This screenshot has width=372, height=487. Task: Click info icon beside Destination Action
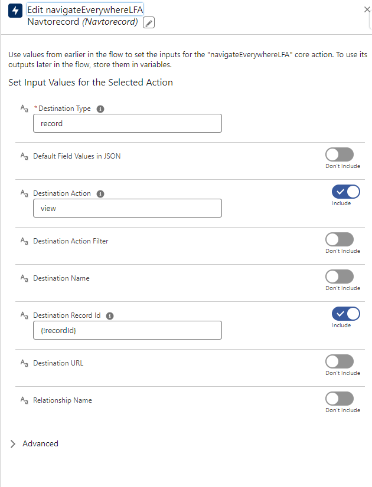pyautogui.click(x=100, y=193)
